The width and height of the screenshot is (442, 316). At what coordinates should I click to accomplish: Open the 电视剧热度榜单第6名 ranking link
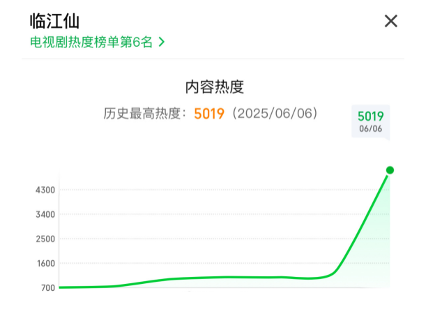(x=97, y=43)
